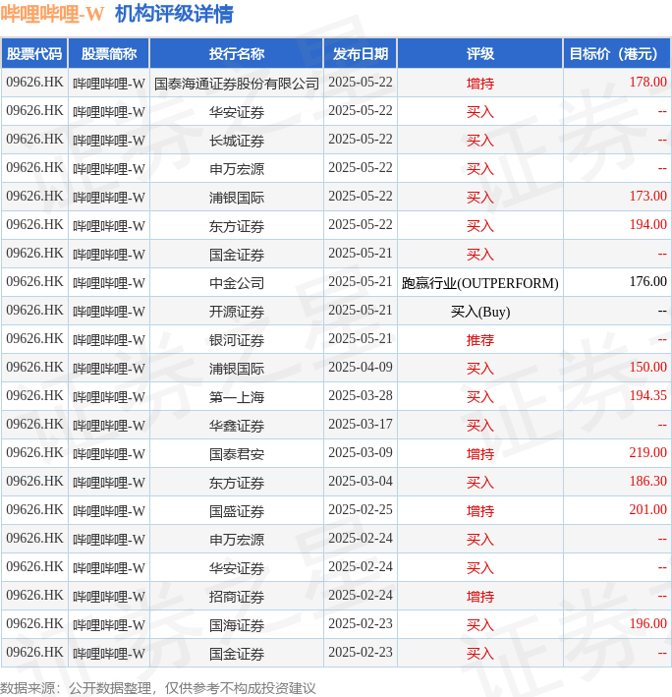Select date 2025-04-09 cell

[x=361, y=368]
